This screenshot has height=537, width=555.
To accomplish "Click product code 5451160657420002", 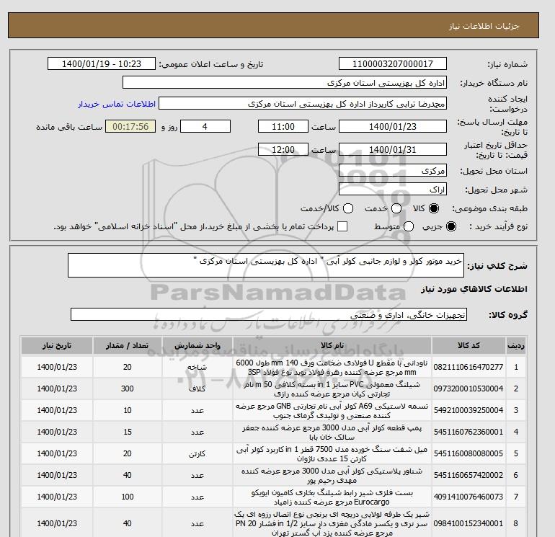I will [x=469, y=475].
